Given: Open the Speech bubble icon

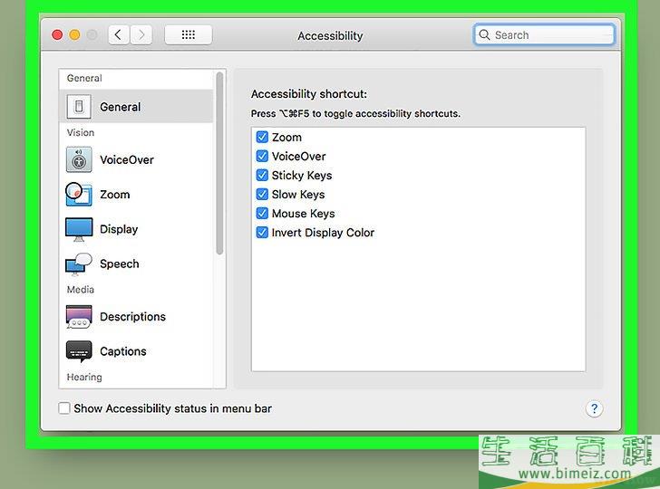Looking at the screenshot, I should tap(79, 264).
